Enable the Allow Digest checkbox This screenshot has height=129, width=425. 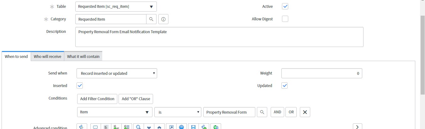(285, 19)
